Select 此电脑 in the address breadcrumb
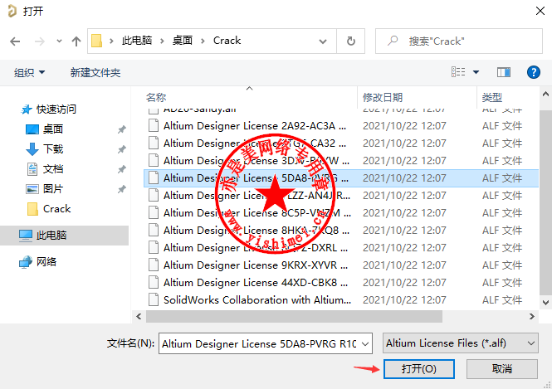The image size is (552, 389). (137, 41)
